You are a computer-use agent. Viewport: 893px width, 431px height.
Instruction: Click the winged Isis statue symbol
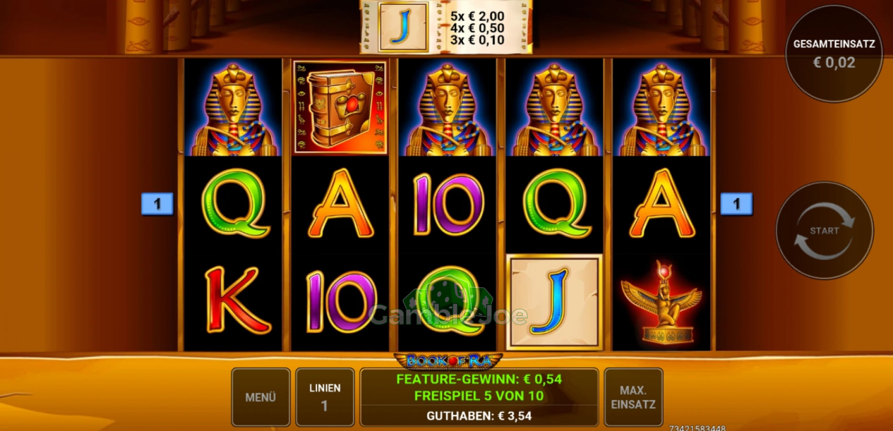tap(661, 302)
